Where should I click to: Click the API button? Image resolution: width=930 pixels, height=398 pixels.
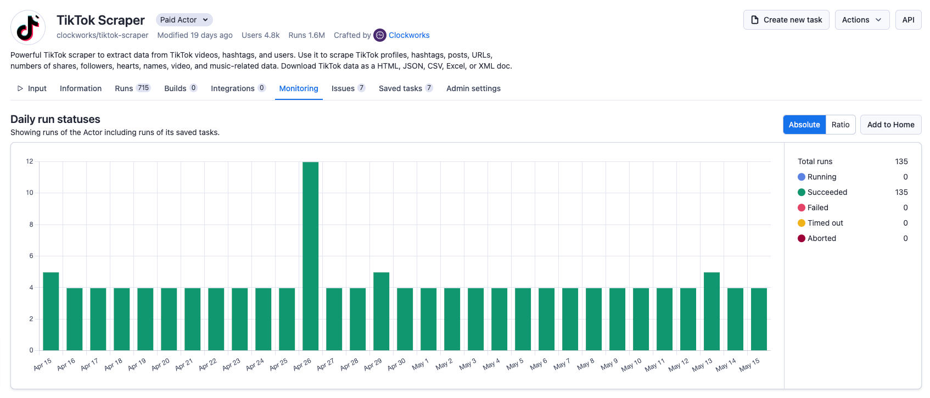909,20
